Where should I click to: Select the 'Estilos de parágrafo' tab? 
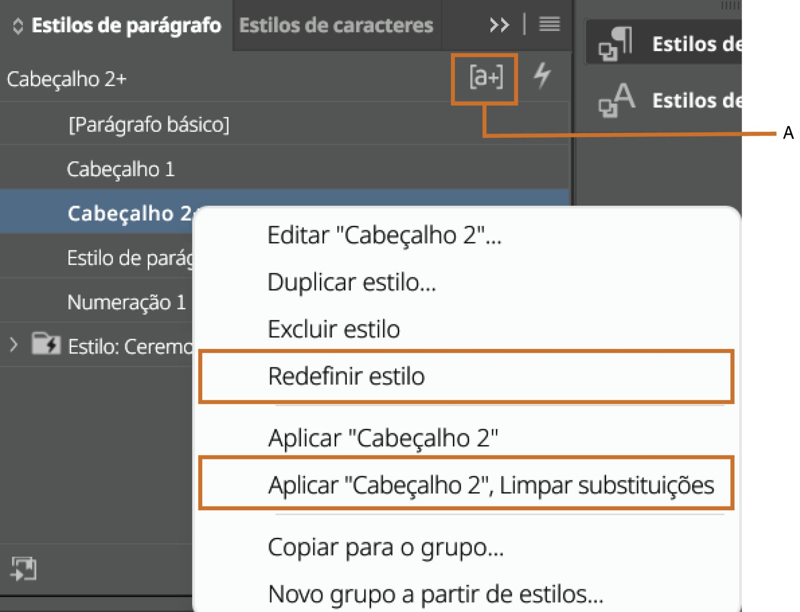point(125,25)
